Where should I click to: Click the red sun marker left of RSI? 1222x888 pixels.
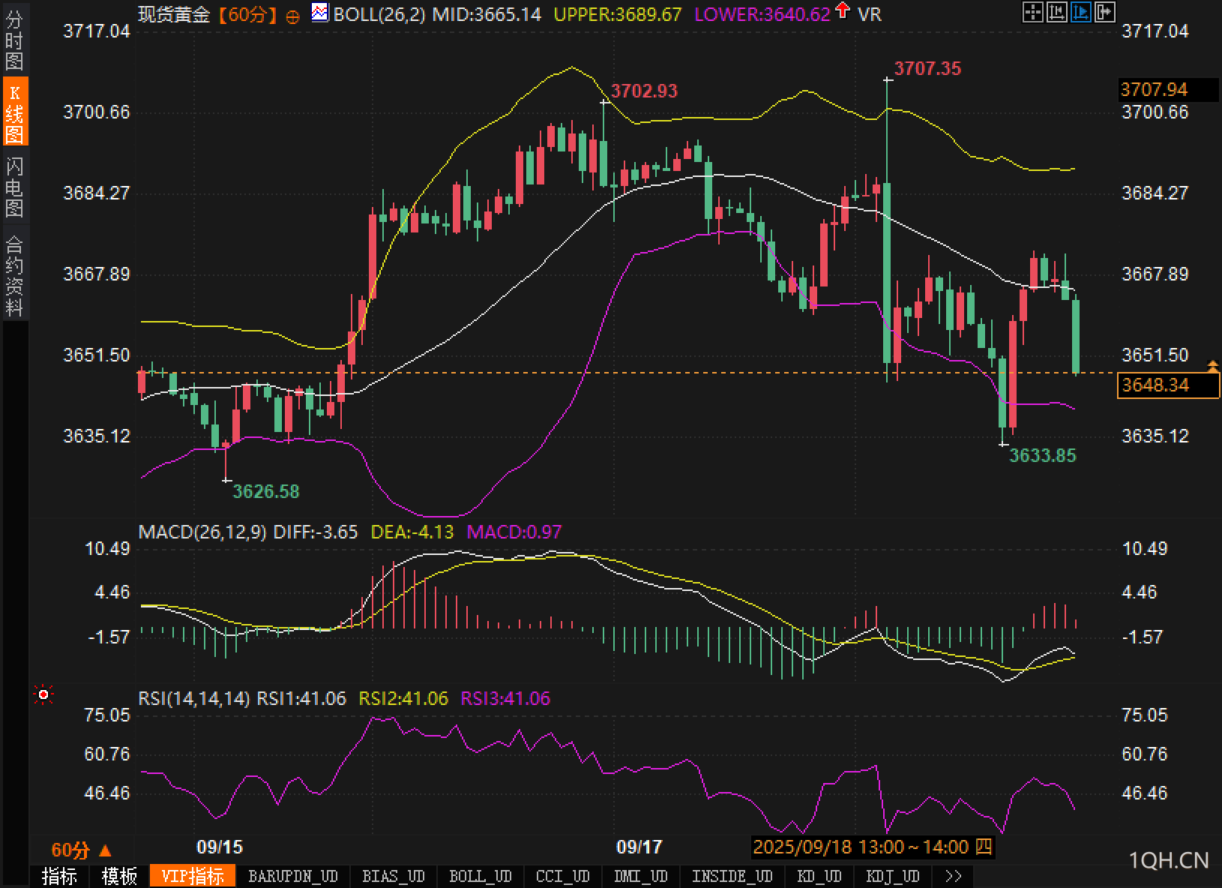43,695
